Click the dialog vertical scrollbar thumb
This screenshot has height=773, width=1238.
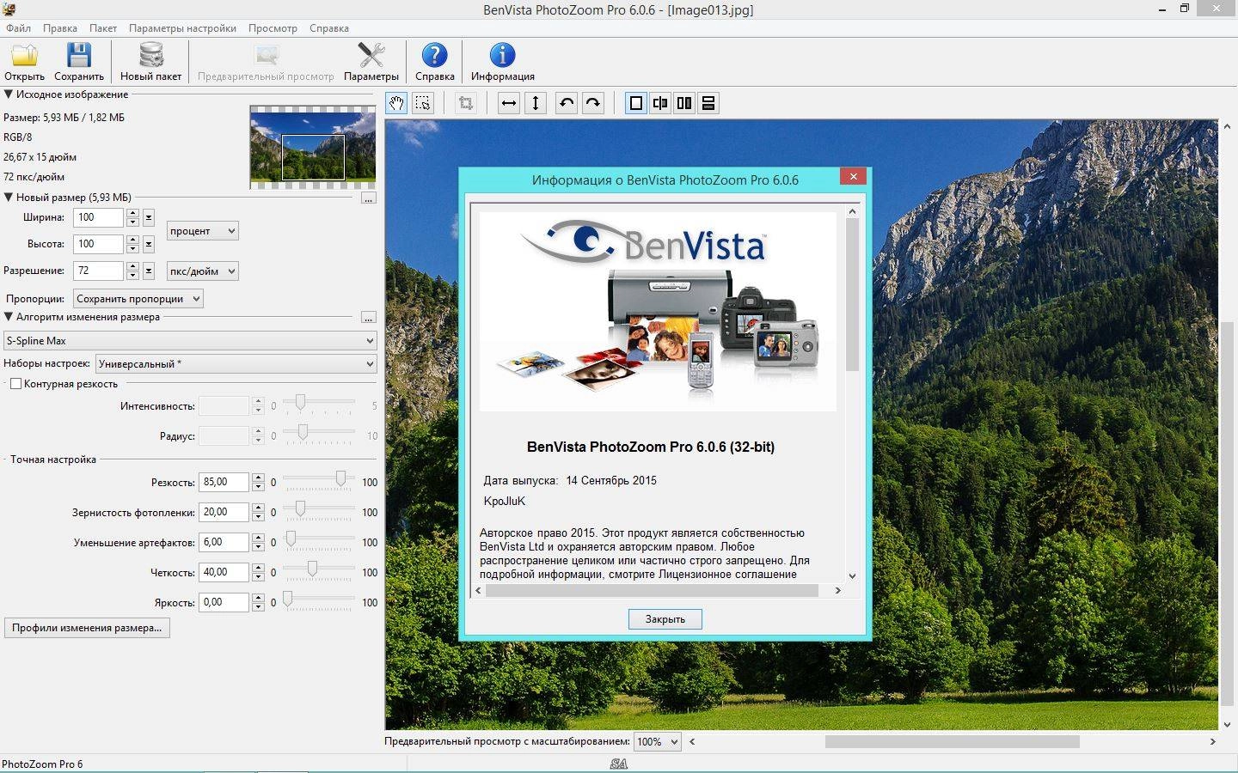[852, 295]
